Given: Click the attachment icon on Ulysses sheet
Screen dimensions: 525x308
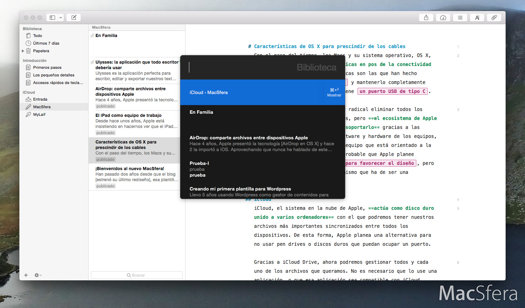Looking at the screenshot, I should tap(92, 62).
